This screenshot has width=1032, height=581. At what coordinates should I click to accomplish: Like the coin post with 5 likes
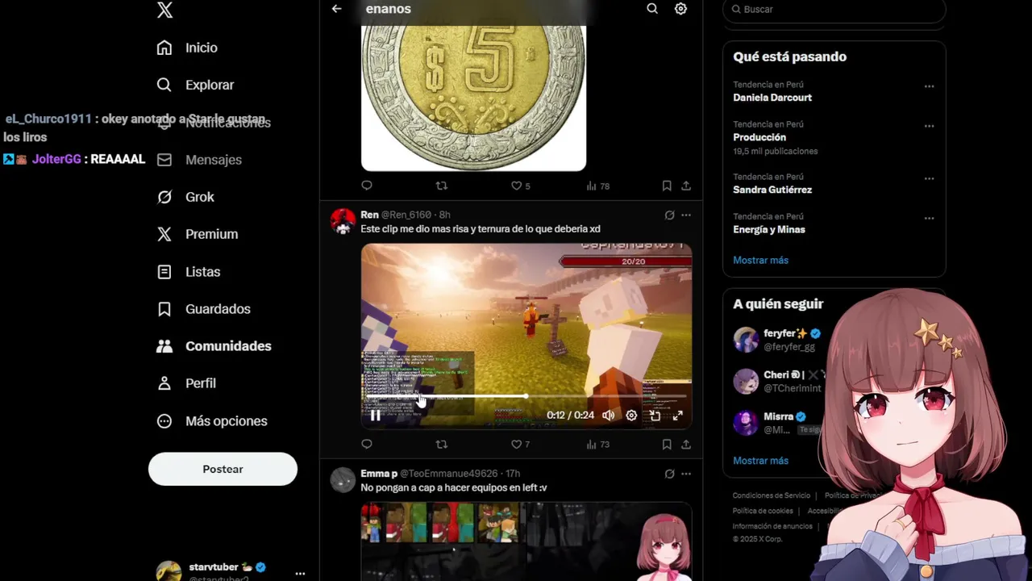click(x=521, y=186)
